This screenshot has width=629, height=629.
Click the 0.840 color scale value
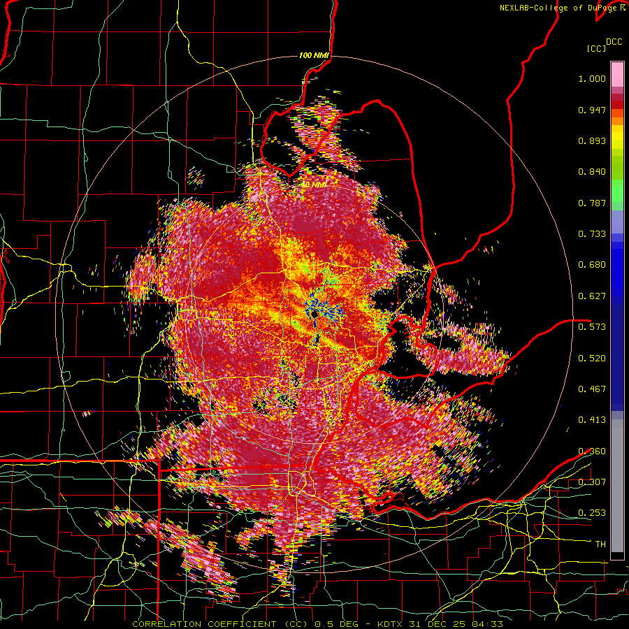[592, 172]
